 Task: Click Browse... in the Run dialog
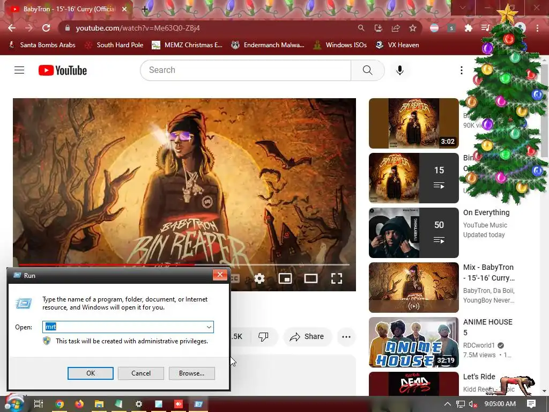pos(191,373)
